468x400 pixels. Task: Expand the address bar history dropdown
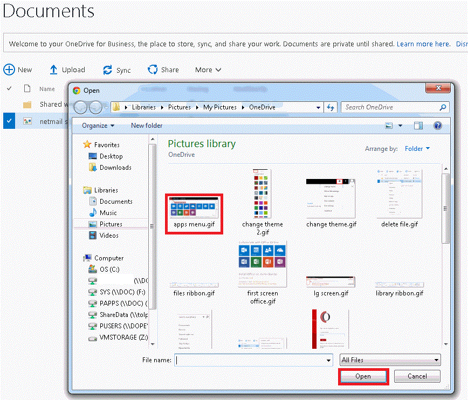click(318, 107)
